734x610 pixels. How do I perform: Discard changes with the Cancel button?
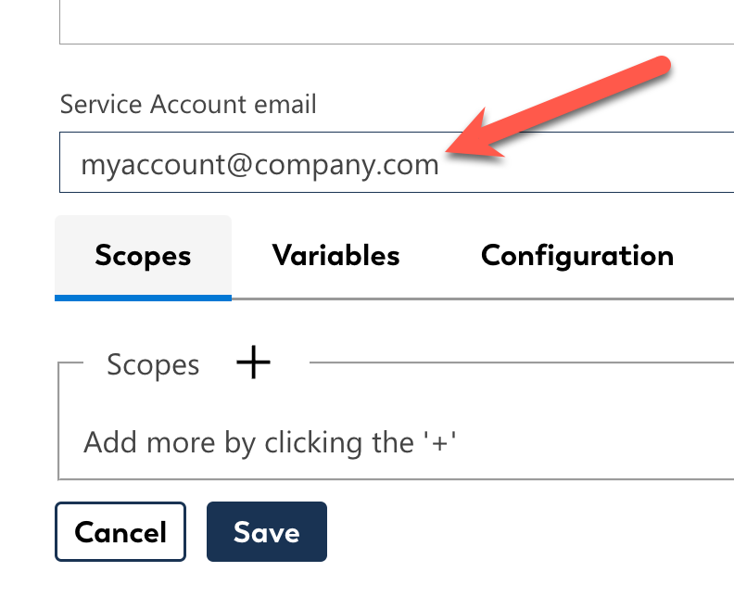pos(120,532)
